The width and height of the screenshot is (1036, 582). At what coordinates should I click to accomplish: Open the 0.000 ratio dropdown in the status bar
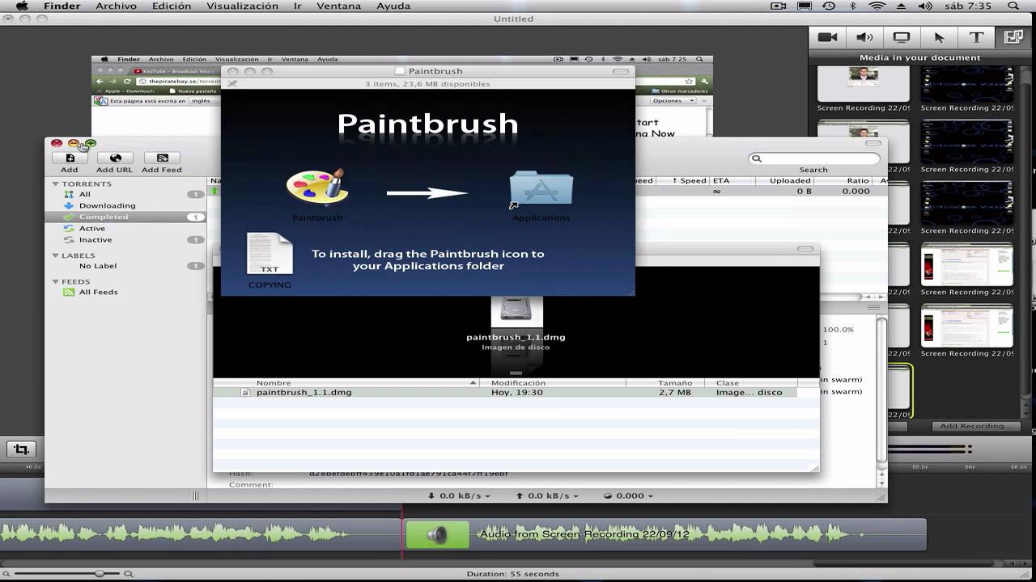[x=628, y=496]
